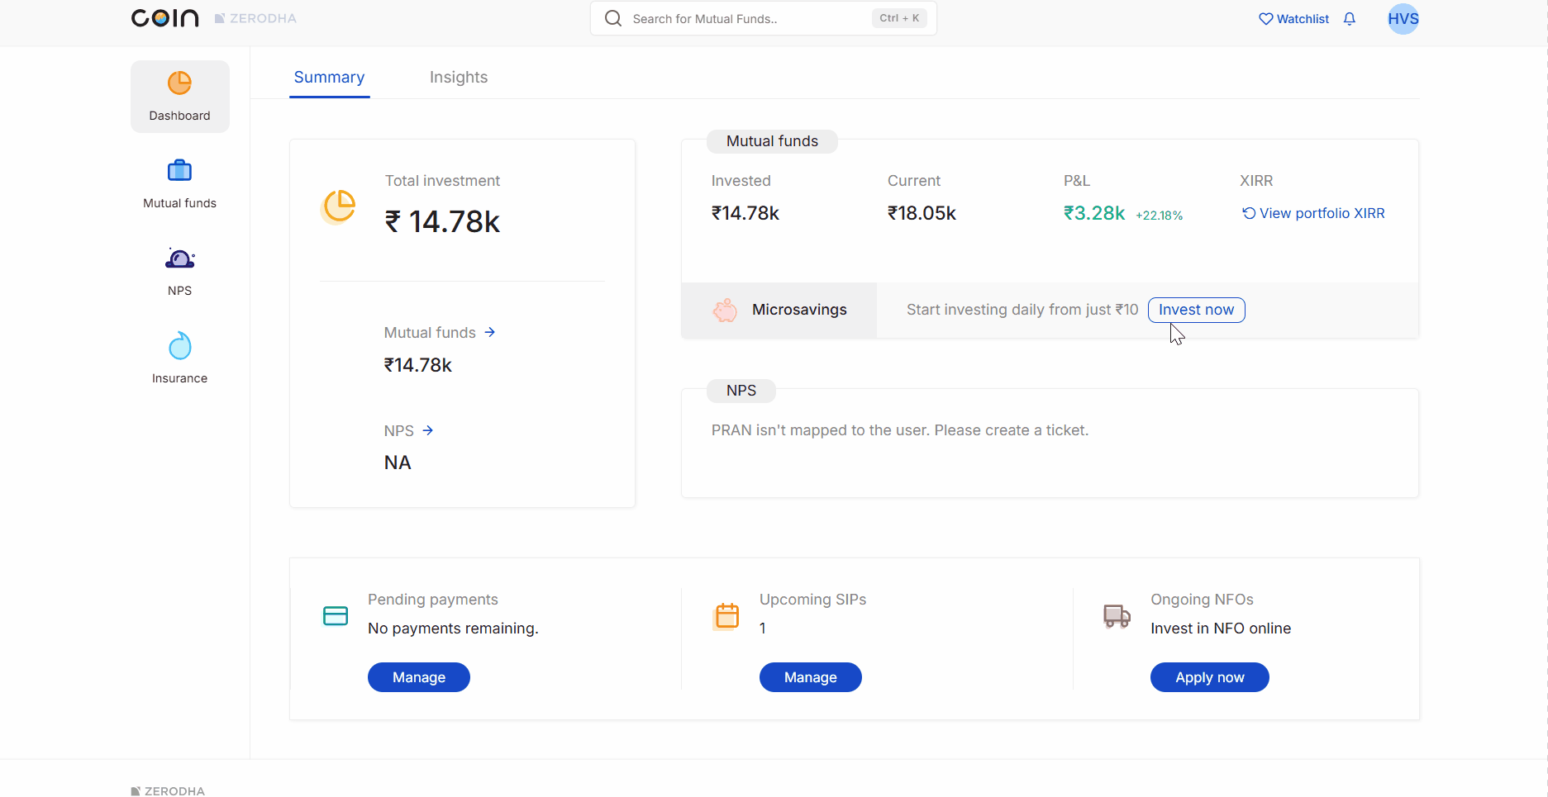Select the Summary tab

pyautogui.click(x=329, y=78)
